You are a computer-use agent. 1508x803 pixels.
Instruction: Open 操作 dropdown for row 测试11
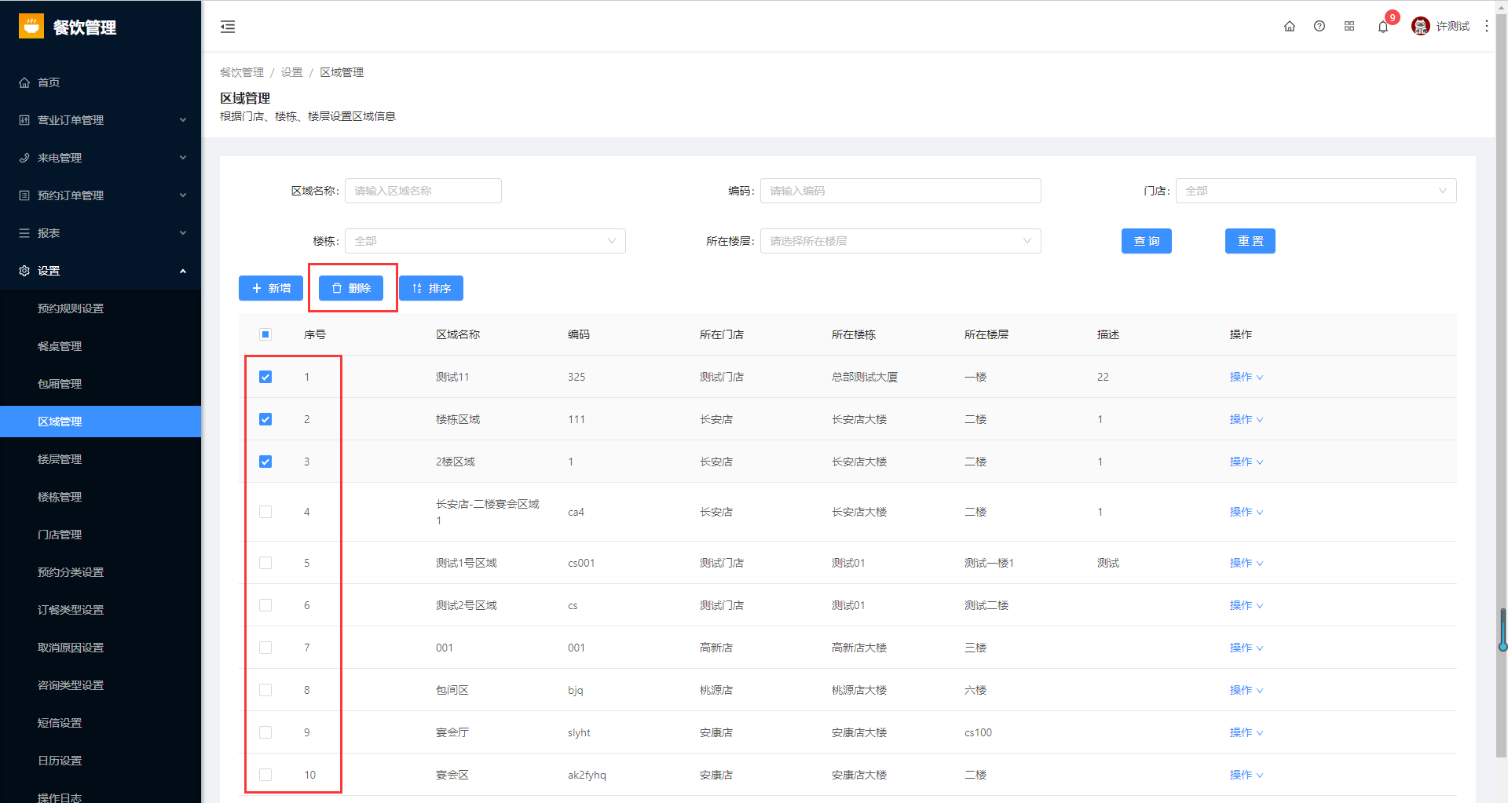coord(1246,377)
